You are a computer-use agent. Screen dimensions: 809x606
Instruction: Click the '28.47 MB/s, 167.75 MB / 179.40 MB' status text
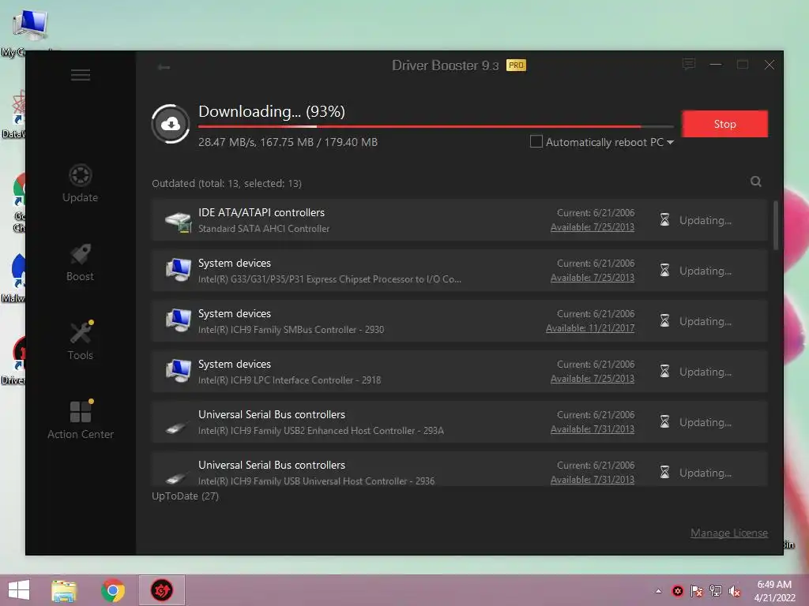288,142
